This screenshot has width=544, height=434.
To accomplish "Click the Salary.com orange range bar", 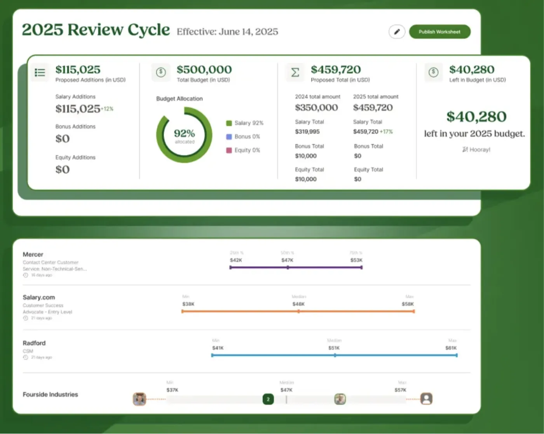I will (x=298, y=311).
